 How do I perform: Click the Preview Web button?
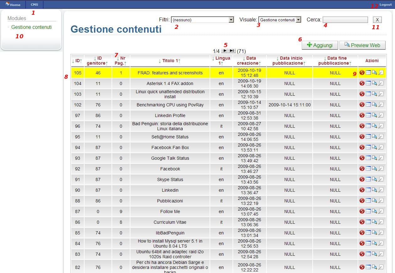click(x=362, y=45)
